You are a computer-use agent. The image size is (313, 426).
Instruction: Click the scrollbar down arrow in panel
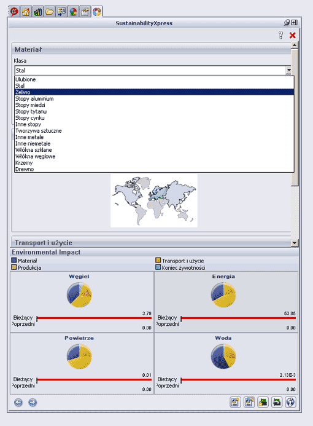tap(295, 243)
